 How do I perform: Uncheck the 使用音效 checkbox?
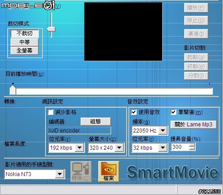[x=134, y=112]
